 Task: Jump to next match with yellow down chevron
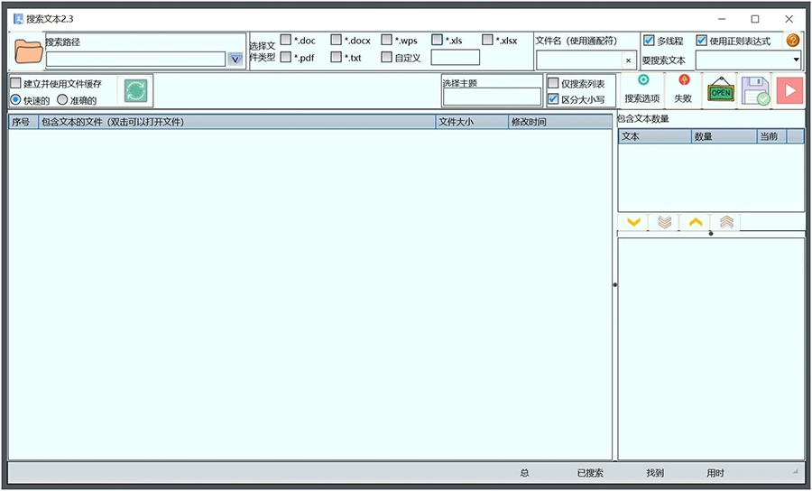(634, 222)
